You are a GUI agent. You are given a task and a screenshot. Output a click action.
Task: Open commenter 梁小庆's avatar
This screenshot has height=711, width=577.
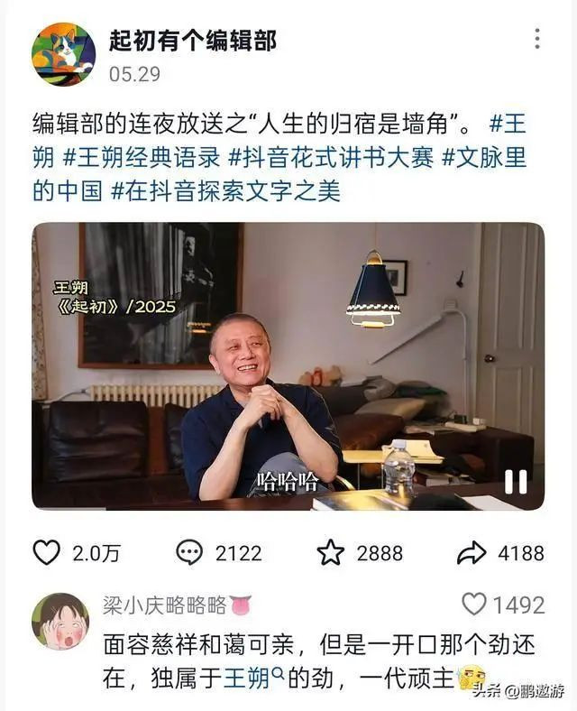click(60, 622)
